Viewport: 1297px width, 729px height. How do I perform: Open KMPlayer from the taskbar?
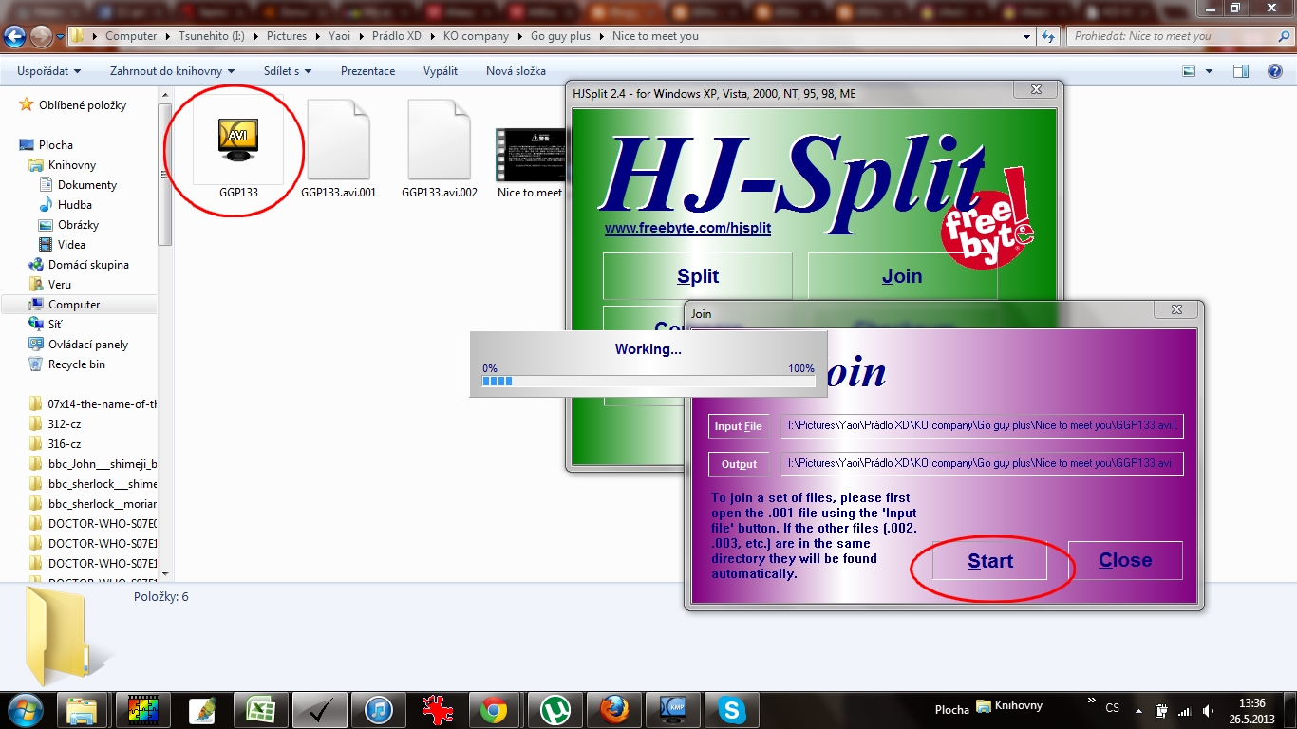click(672, 709)
